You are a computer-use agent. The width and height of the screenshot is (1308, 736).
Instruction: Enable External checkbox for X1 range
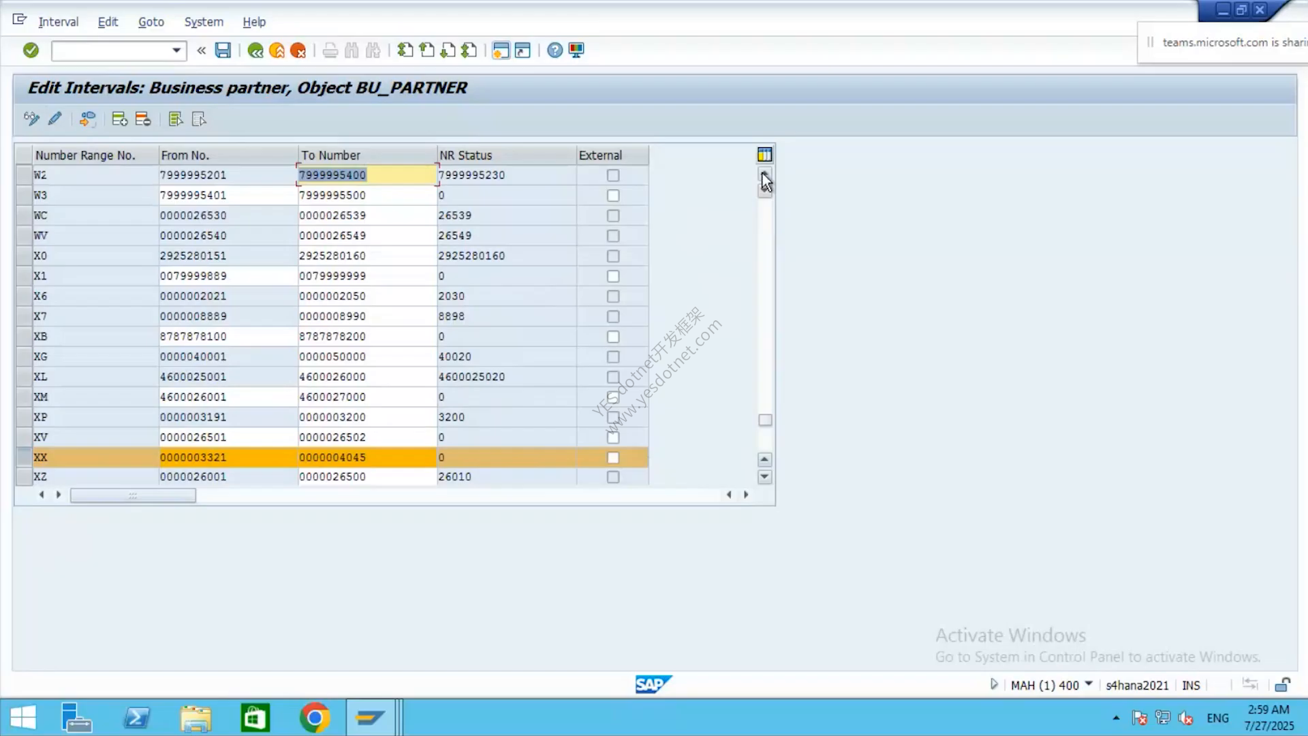coord(613,276)
